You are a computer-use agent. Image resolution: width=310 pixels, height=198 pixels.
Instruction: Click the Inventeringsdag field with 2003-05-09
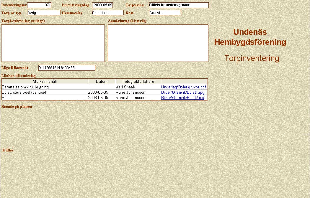102,5
